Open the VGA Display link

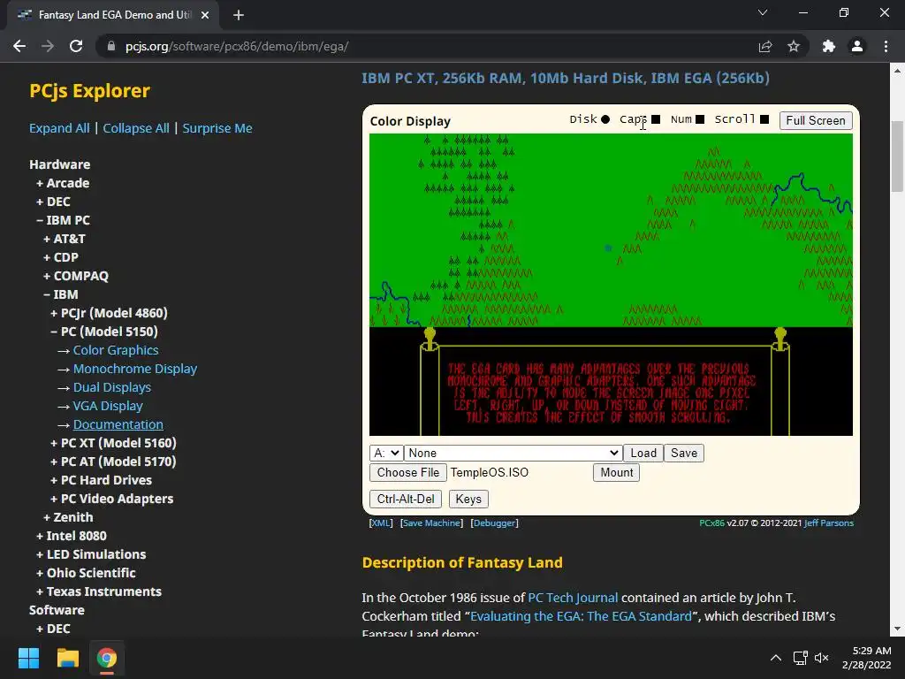(x=107, y=406)
